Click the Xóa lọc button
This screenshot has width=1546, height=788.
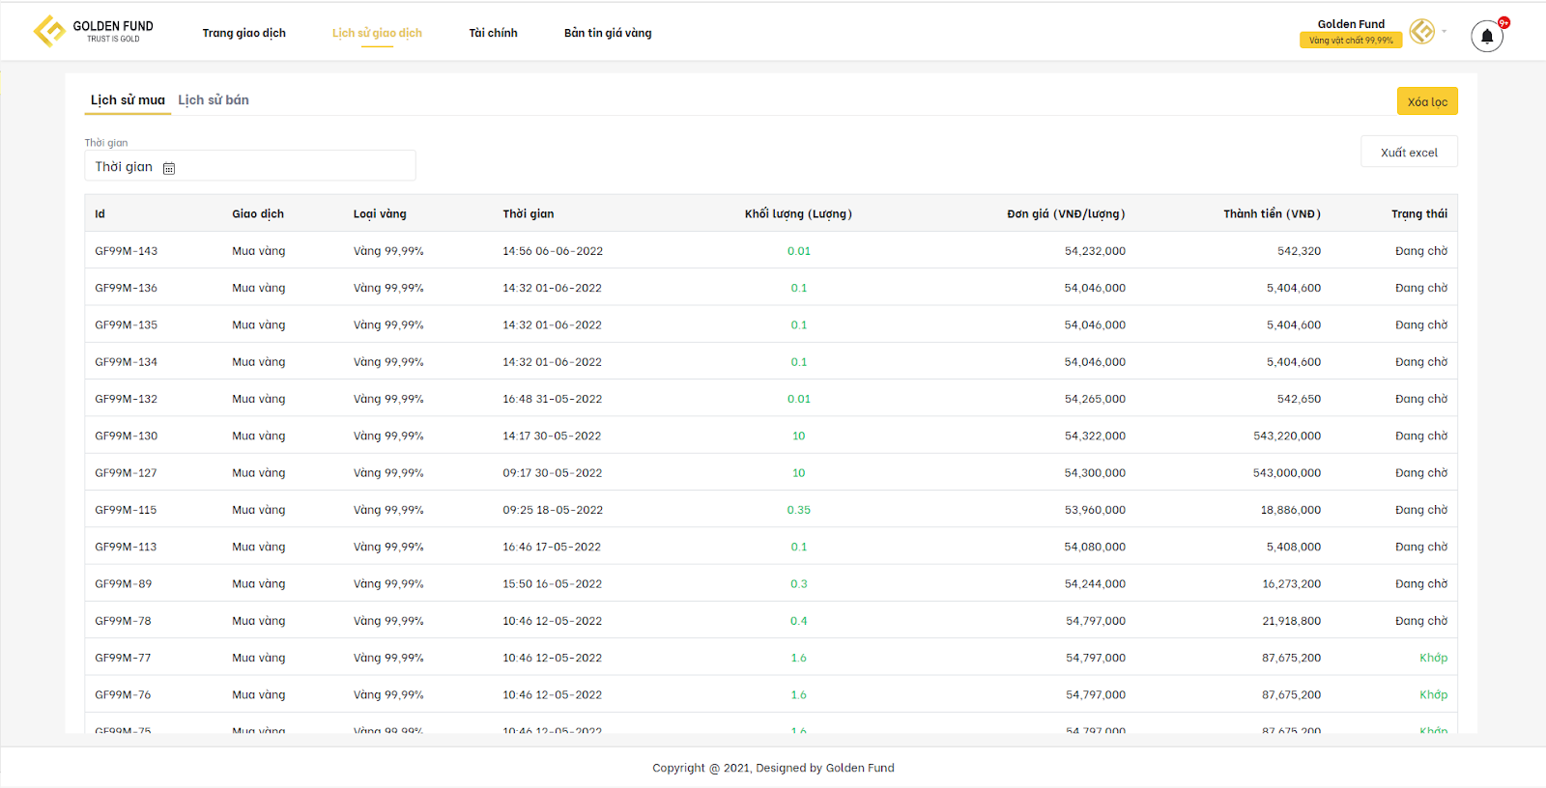coord(1427,101)
